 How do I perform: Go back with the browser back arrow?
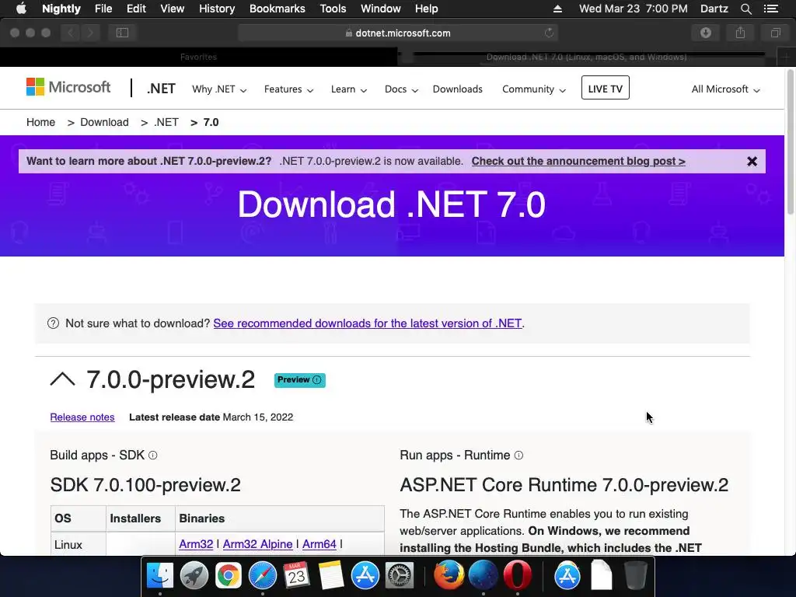tap(71, 33)
